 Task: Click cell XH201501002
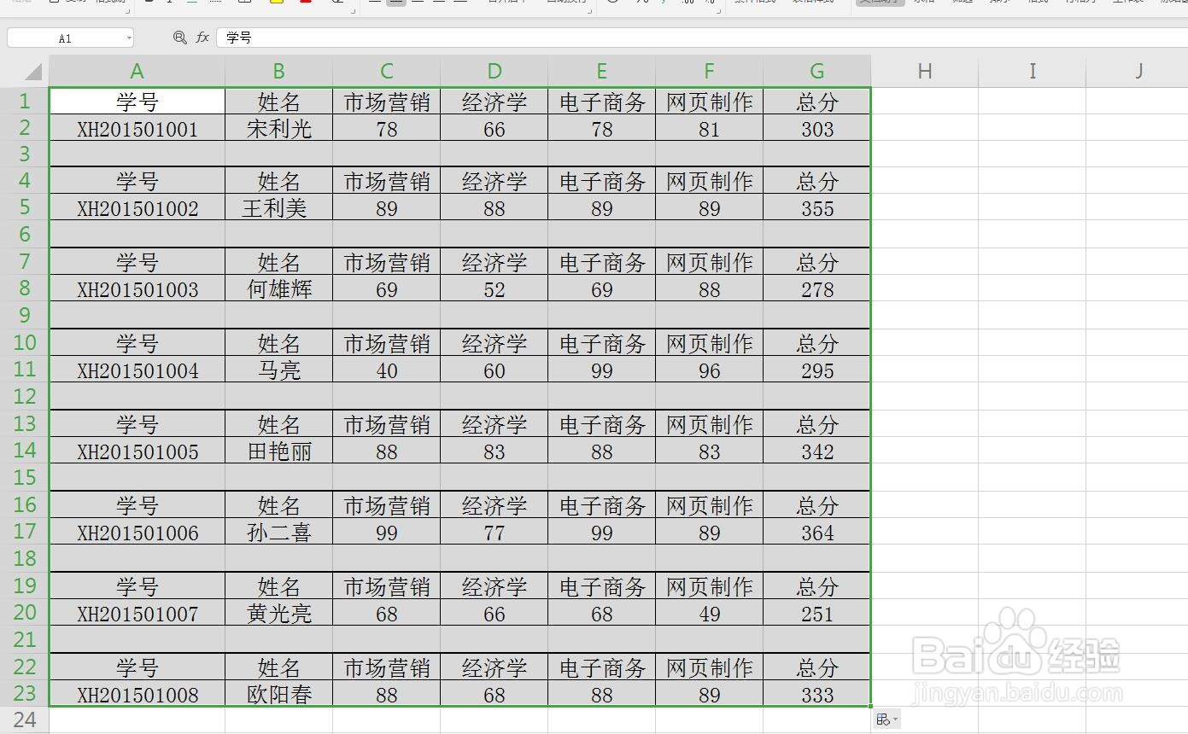pos(138,208)
